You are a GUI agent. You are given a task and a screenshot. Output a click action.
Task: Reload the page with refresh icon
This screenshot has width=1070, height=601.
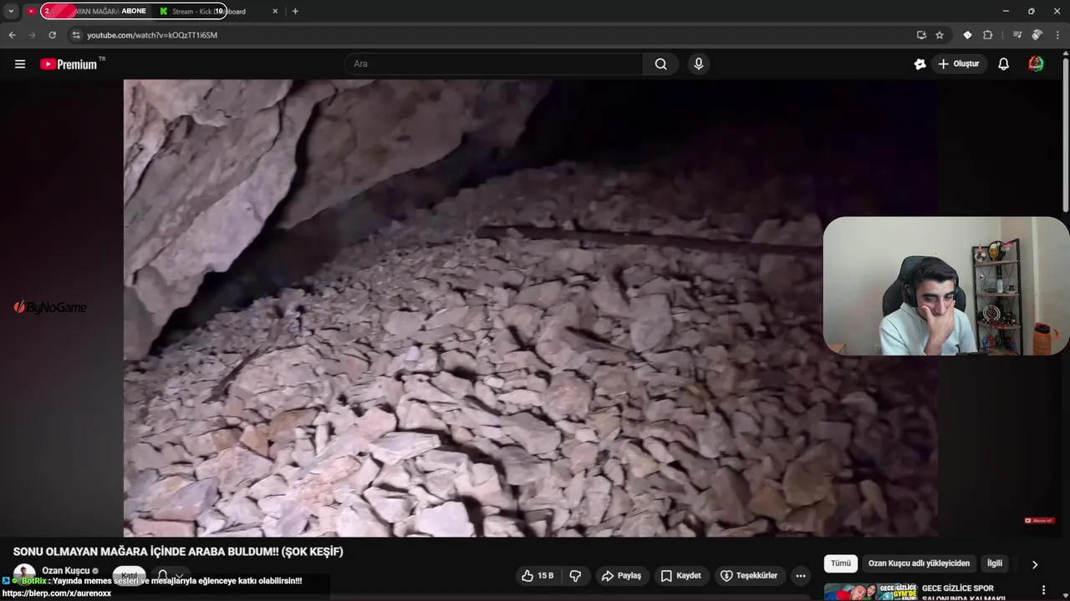coord(52,35)
